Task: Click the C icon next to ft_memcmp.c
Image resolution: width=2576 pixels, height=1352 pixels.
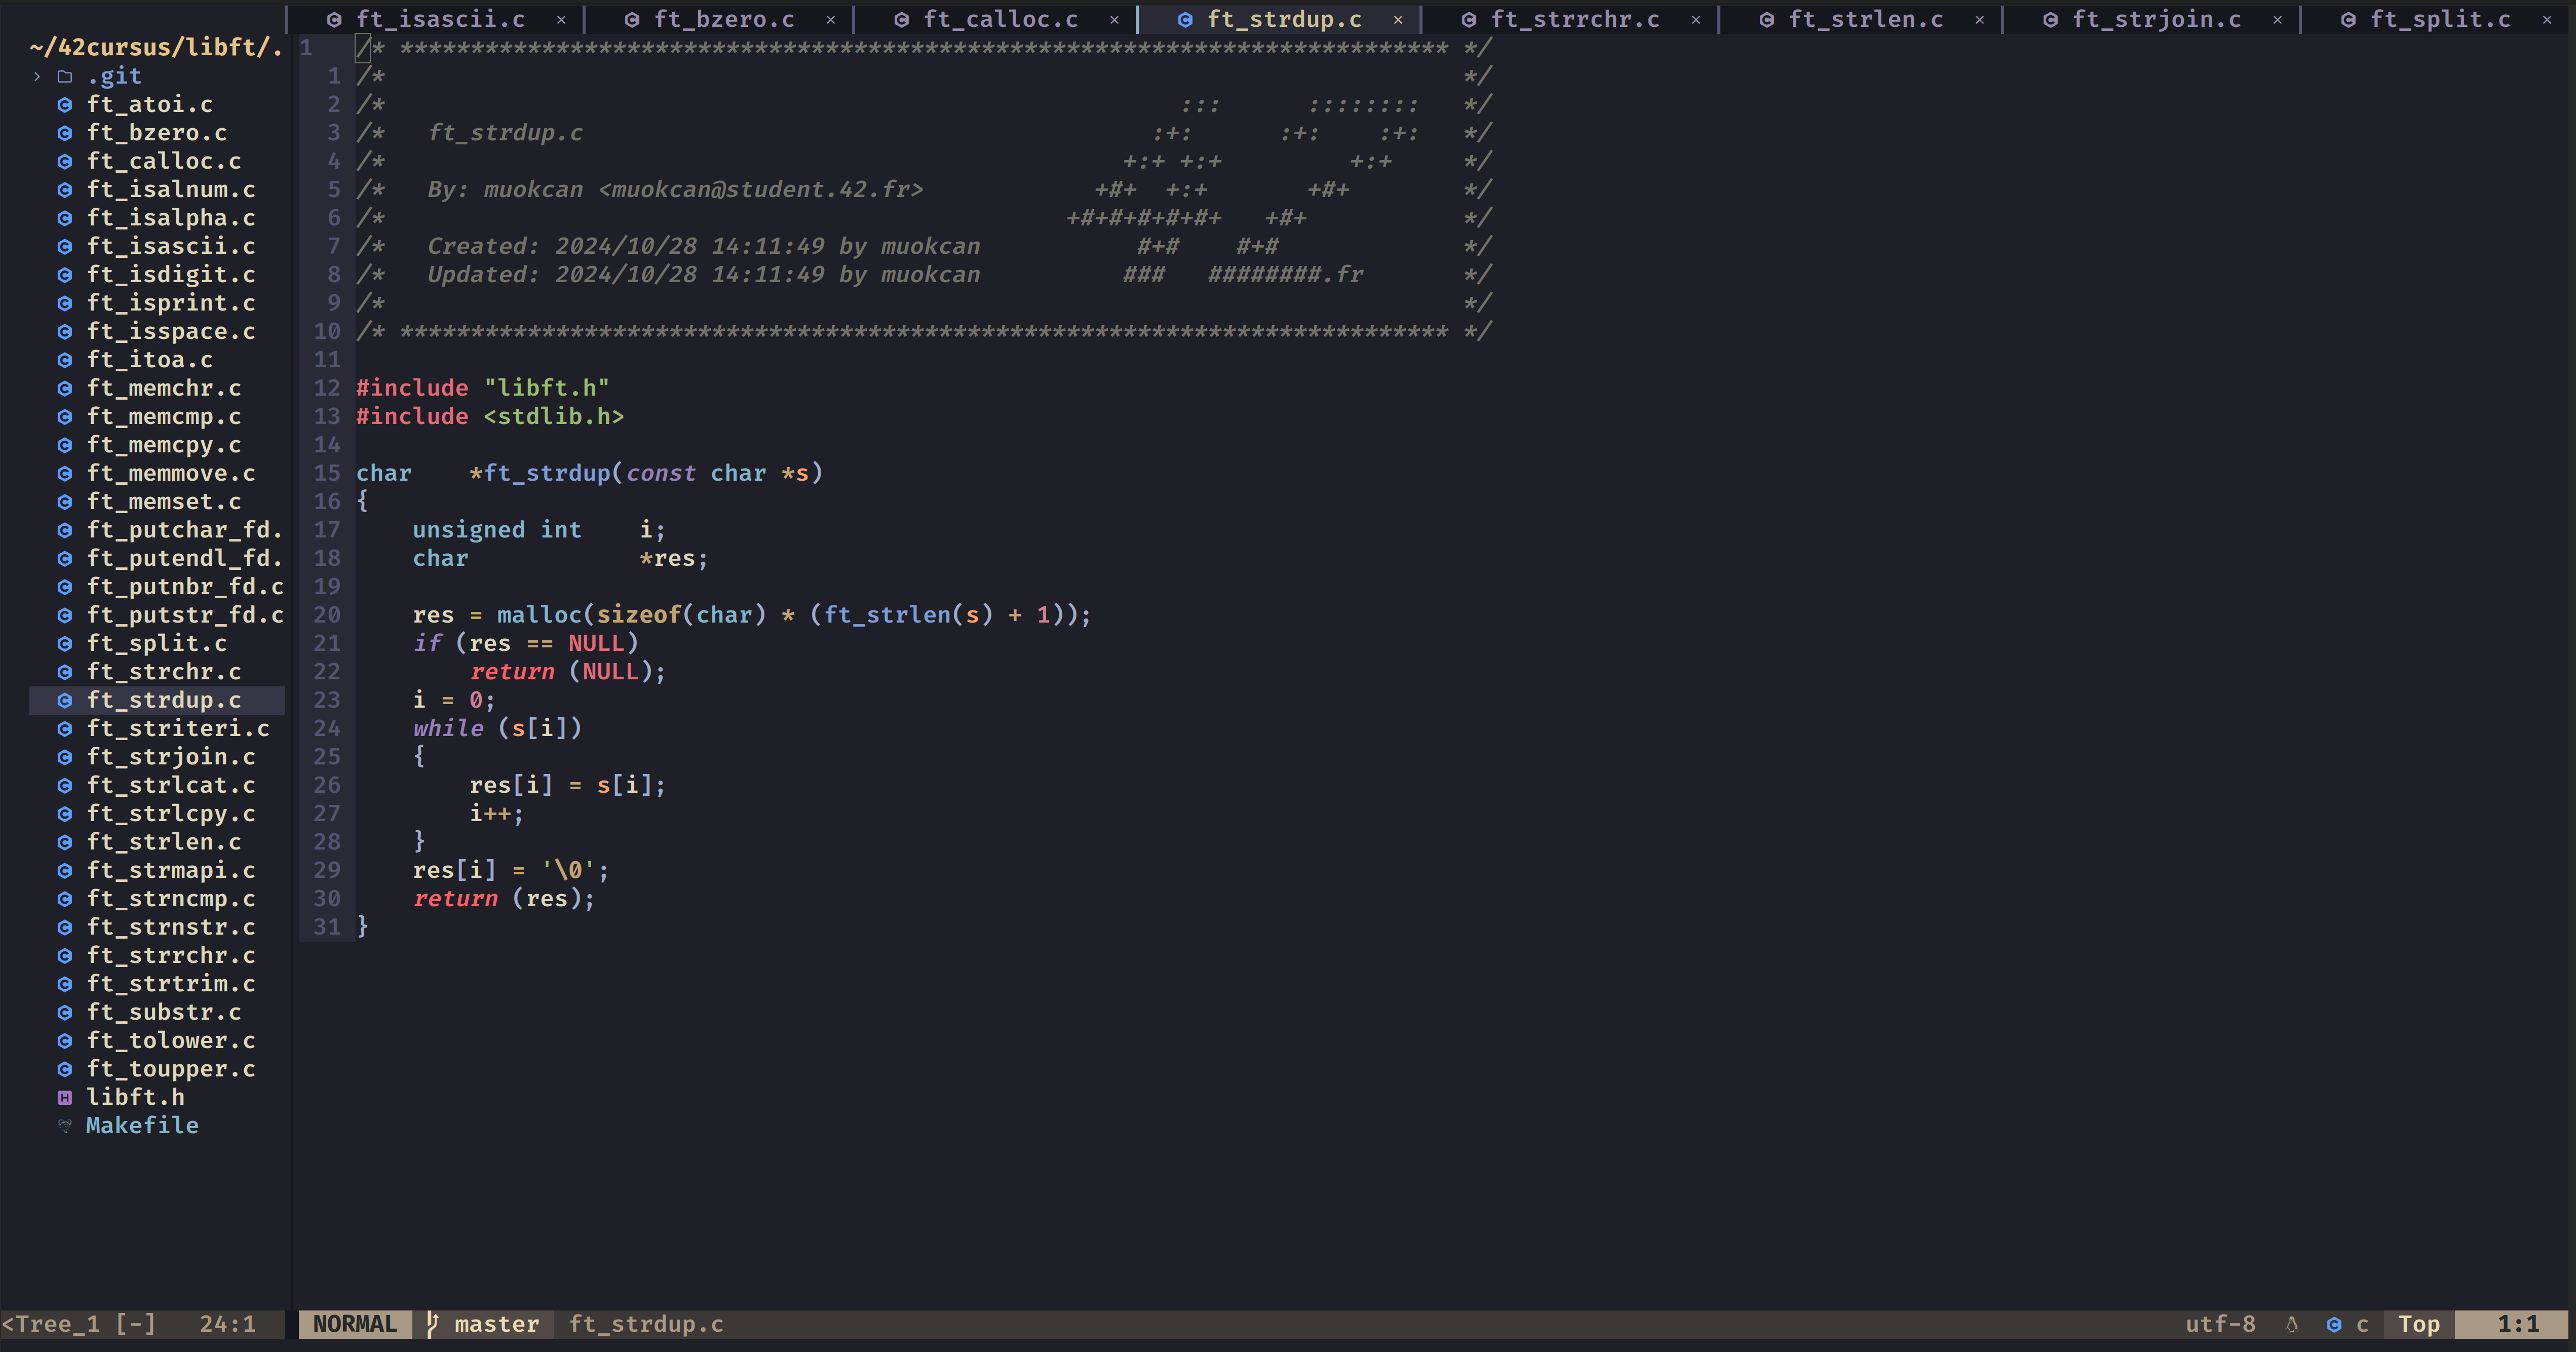Action: [65, 416]
